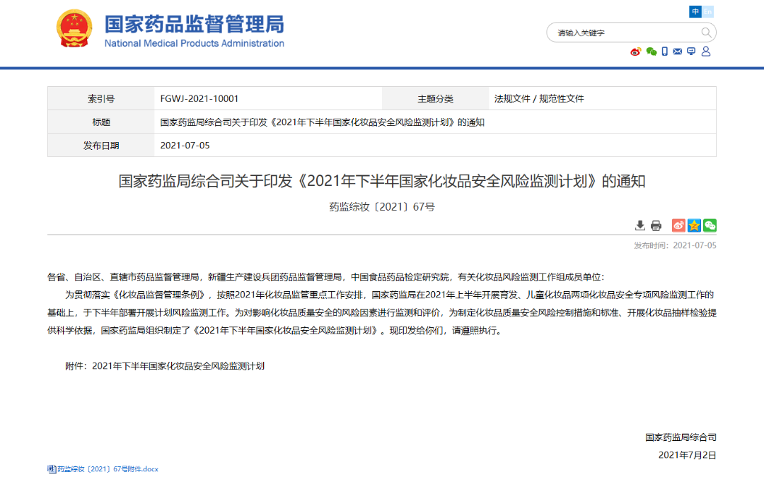The width and height of the screenshot is (764, 501).
Task: Share the article to QQ Zone star icon
Action: tap(694, 225)
